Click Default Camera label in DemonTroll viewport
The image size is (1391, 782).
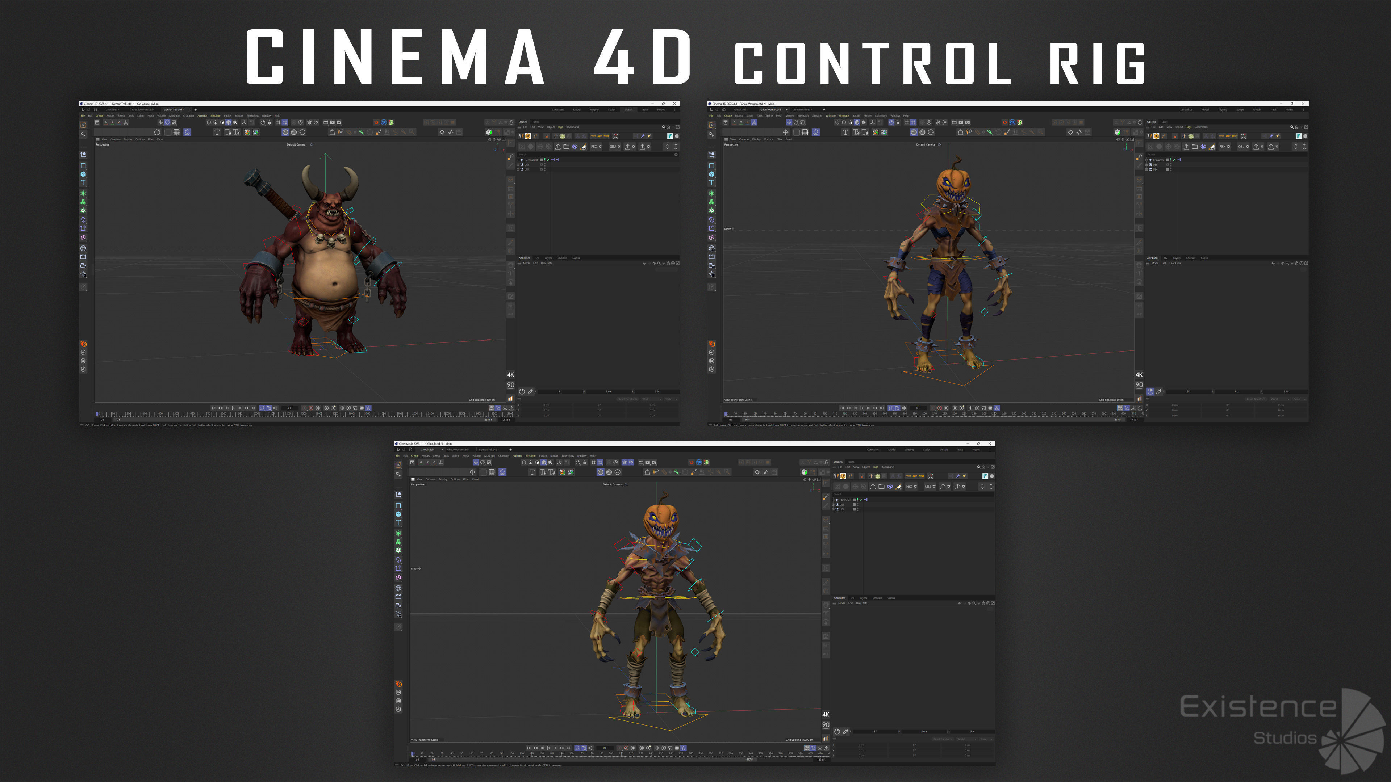click(296, 144)
